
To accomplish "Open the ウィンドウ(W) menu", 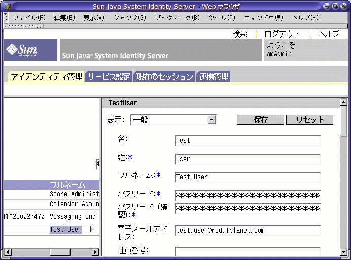I will pos(263,18).
